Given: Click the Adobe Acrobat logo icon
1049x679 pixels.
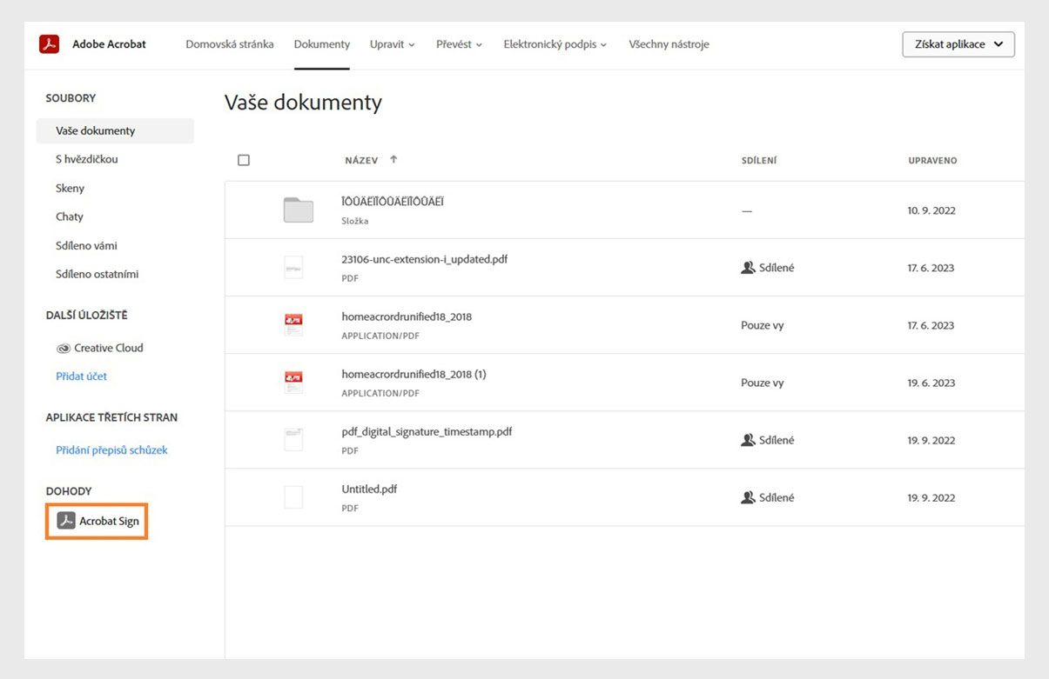Looking at the screenshot, I should click(49, 44).
